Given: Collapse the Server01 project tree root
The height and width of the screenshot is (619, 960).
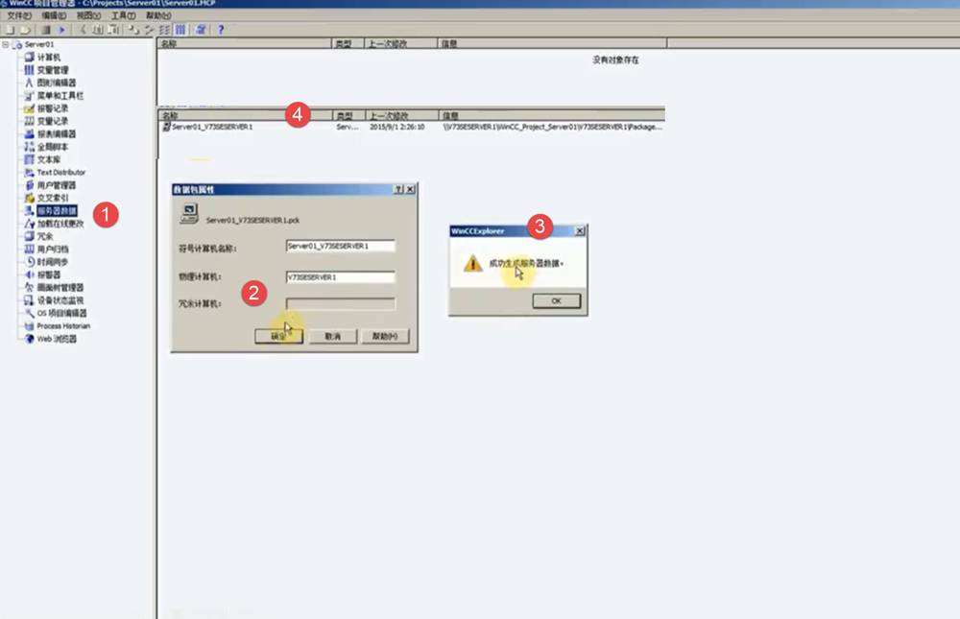Looking at the screenshot, I should click(x=6, y=44).
